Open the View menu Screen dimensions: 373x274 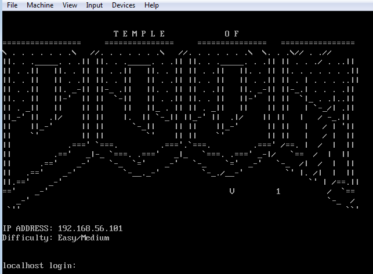[x=70, y=5]
